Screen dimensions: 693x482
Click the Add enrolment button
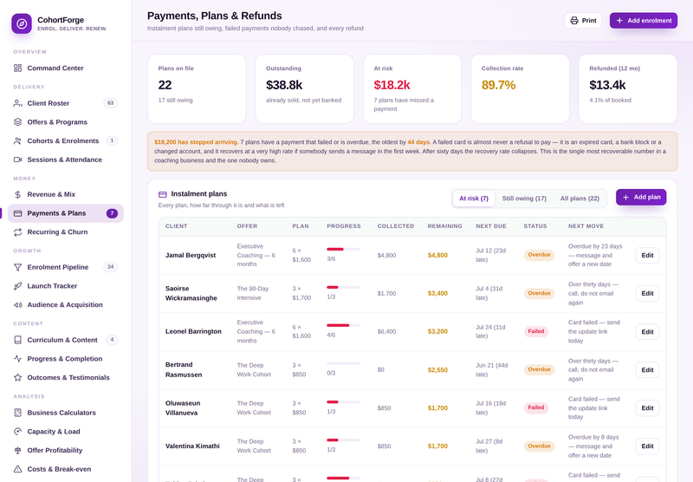pyautogui.click(x=644, y=20)
